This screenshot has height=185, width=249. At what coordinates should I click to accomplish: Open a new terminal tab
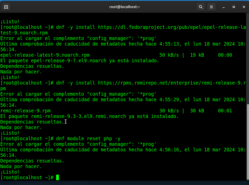tap(6, 7)
